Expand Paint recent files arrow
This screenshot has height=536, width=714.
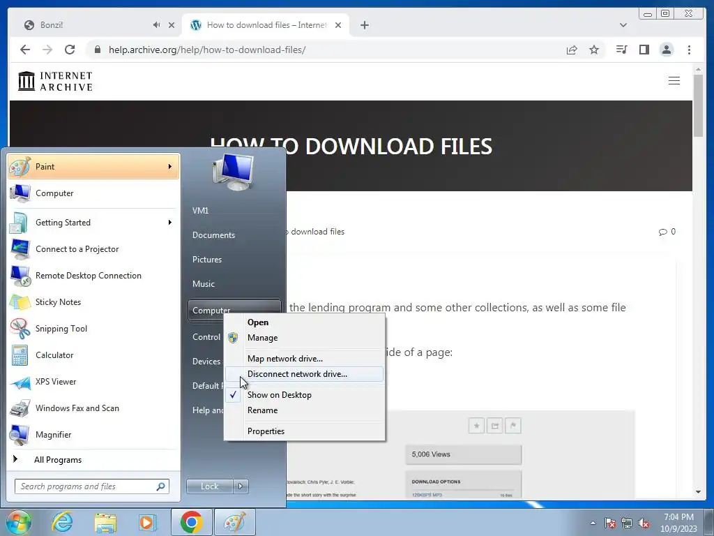[170, 166]
